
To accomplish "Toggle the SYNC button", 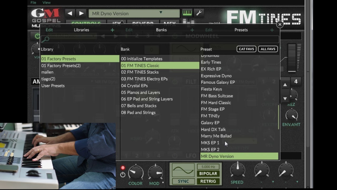I will (x=183, y=181).
